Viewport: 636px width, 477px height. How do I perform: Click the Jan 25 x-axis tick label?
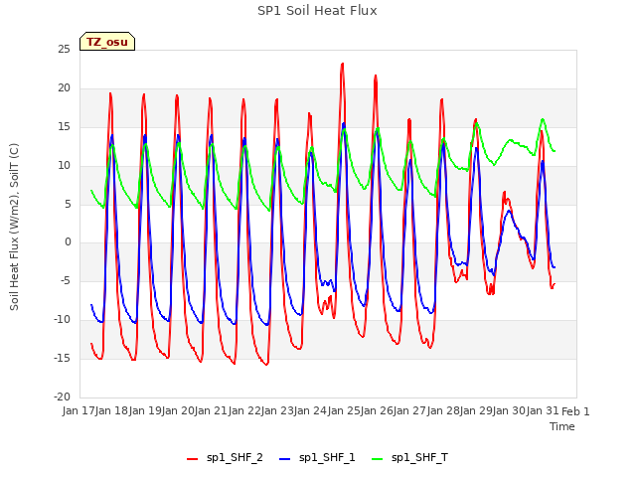[x=344, y=411]
